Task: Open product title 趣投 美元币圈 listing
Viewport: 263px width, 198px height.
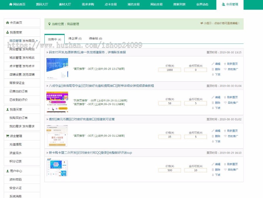Action: click(x=82, y=119)
